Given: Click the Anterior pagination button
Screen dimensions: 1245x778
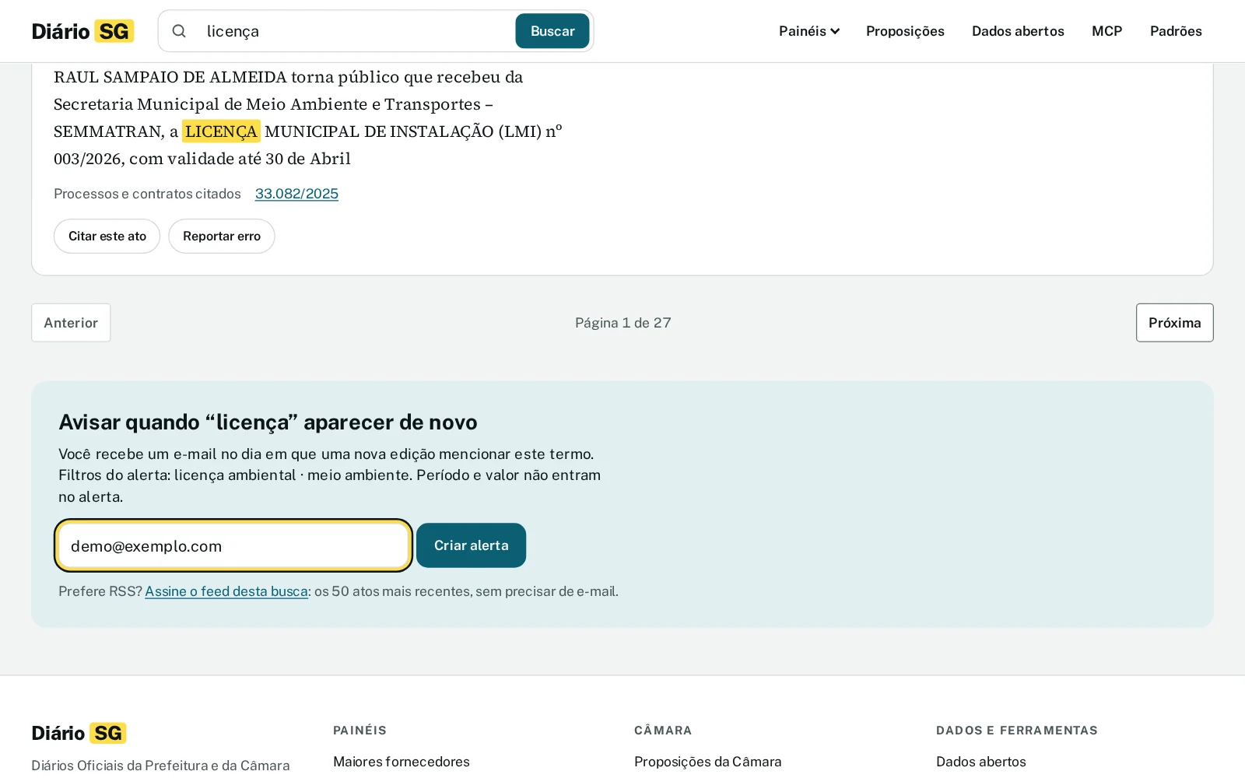Looking at the screenshot, I should point(71,323).
